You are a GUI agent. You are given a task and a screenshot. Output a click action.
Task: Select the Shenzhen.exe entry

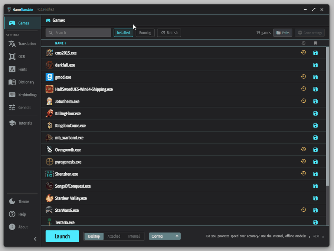coord(183,174)
